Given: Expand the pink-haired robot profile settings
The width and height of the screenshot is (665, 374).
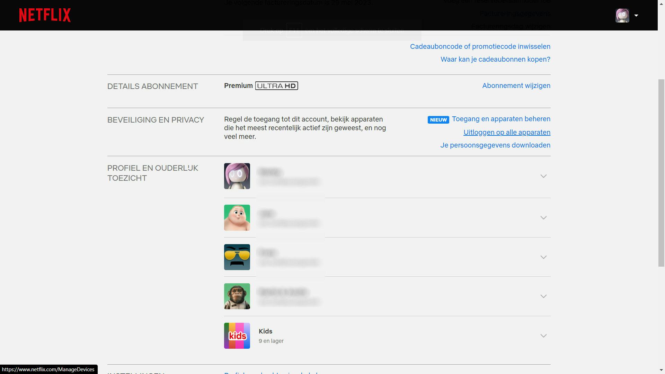Looking at the screenshot, I should 543,176.
